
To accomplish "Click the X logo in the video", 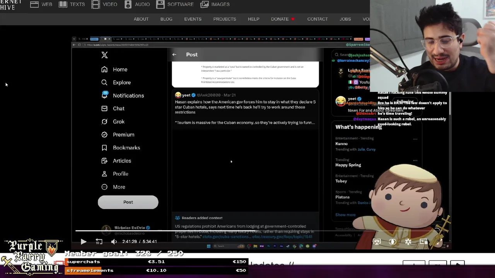I will tap(104, 55).
